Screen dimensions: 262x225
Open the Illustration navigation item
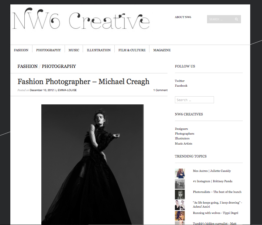(x=99, y=50)
